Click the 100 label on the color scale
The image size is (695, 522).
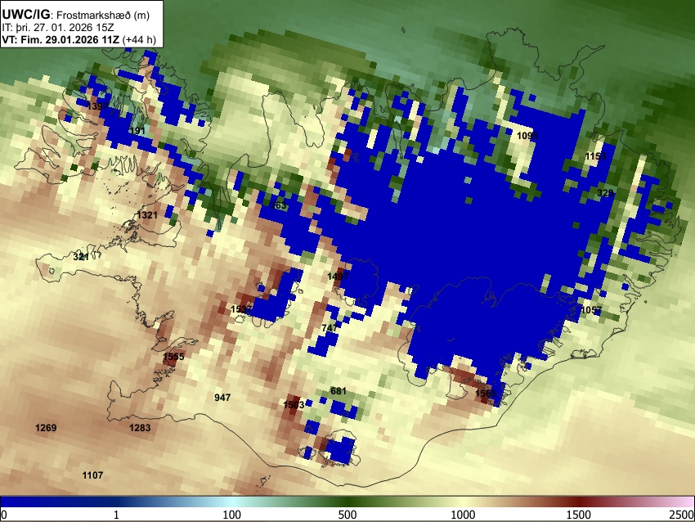pyautogui.click(x=232, y=515)
